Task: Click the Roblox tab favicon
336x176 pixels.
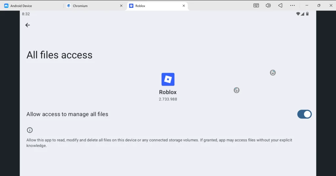Action: click(x=131, y=6)
